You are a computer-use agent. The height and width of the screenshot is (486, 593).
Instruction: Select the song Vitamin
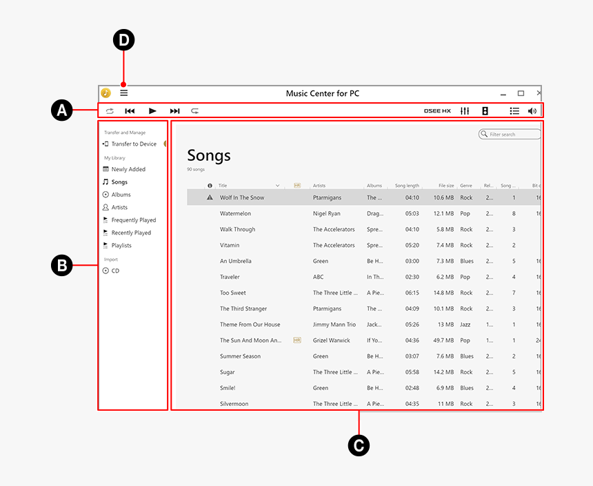[230, 245]
